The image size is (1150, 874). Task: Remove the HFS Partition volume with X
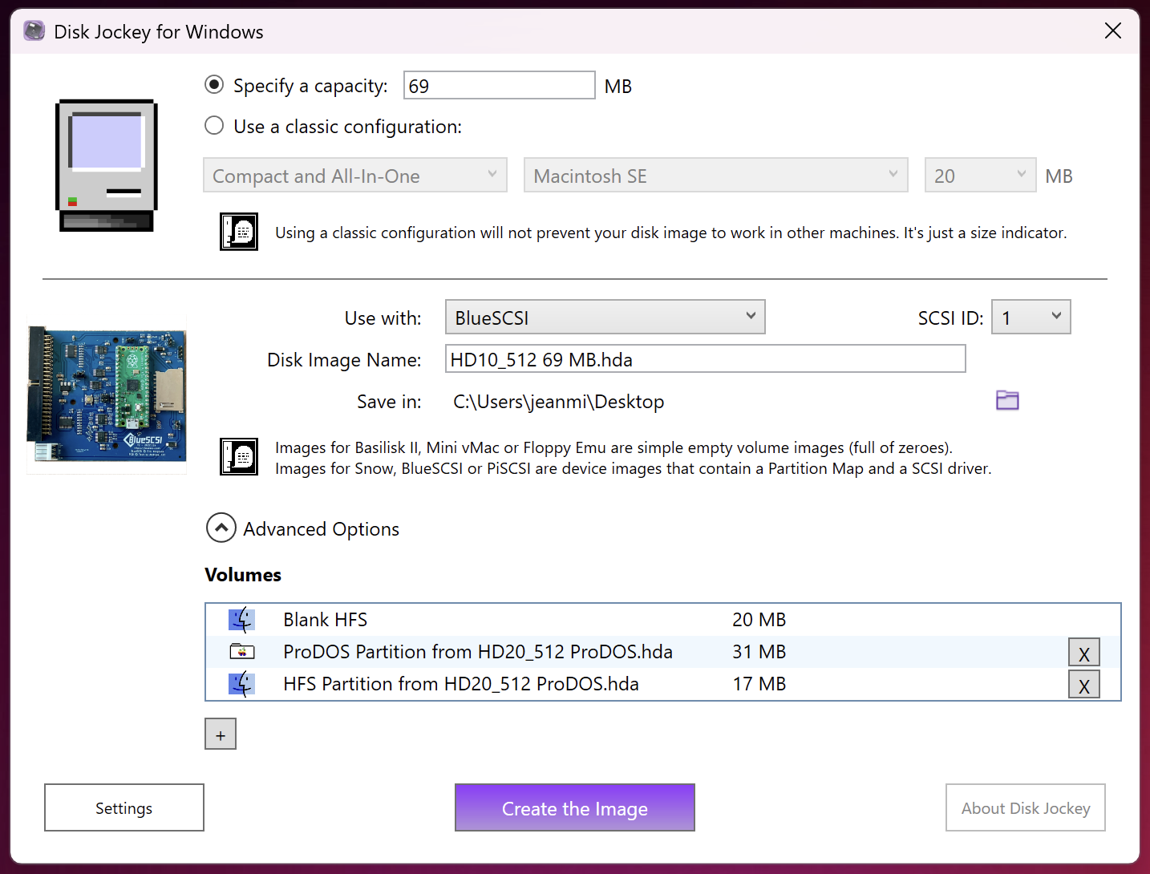[x=1083, y=686]
